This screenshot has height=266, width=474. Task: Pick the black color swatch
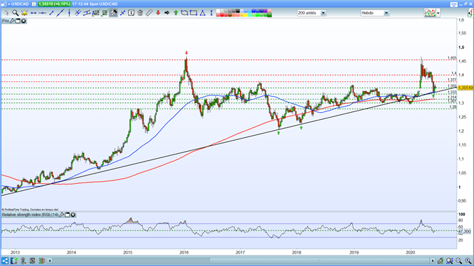coord(238,11)
